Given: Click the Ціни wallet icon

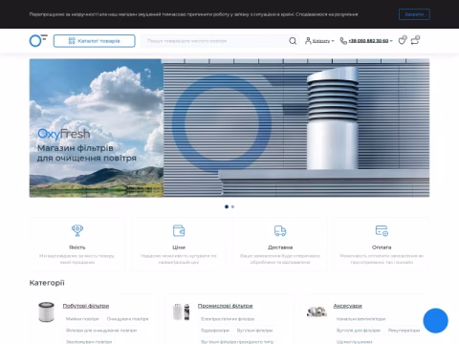Looking at the screenshot, I should [179, 230].
